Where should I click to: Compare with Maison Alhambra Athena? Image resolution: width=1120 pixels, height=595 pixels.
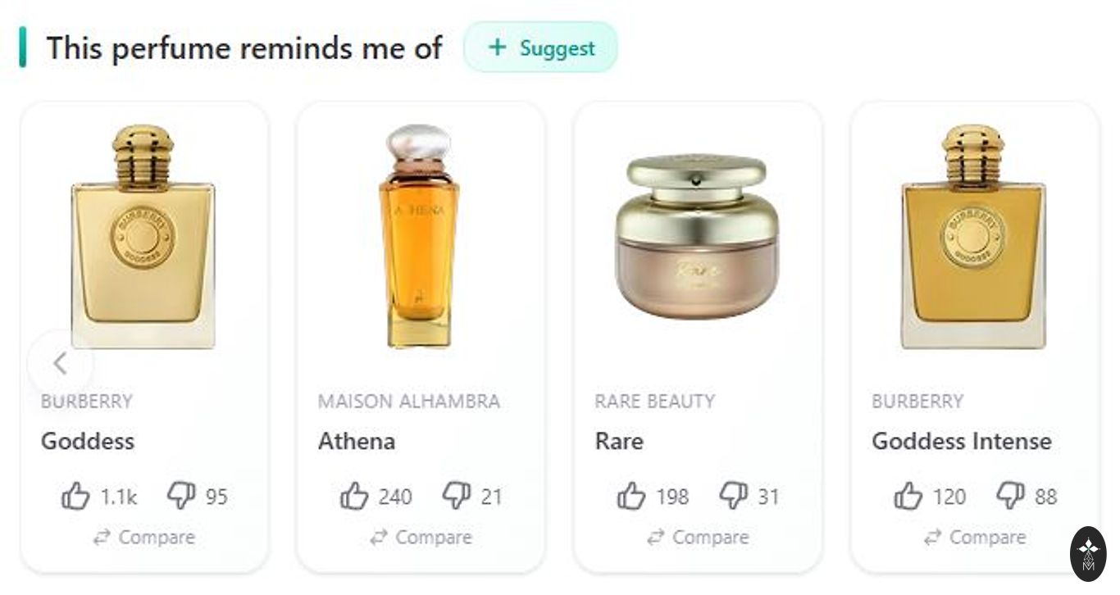point(421,538)
